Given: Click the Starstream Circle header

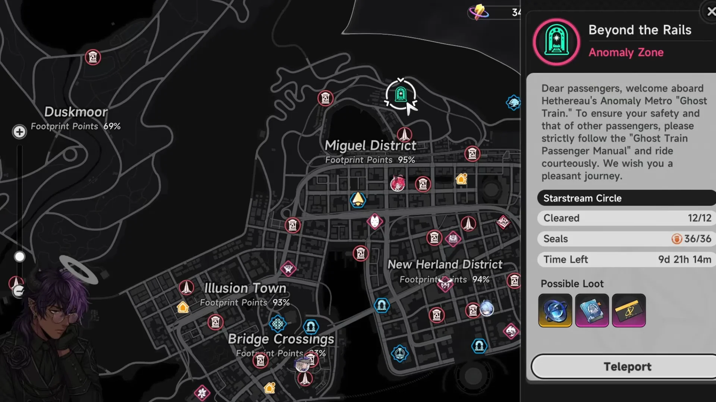Looking at the screenshot, I should point(626,198).
